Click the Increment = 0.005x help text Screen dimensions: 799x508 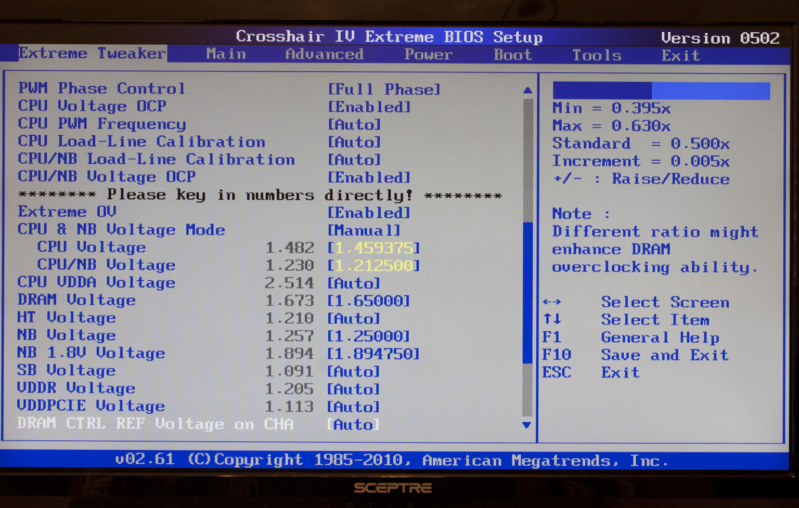[x=641, y=162]
